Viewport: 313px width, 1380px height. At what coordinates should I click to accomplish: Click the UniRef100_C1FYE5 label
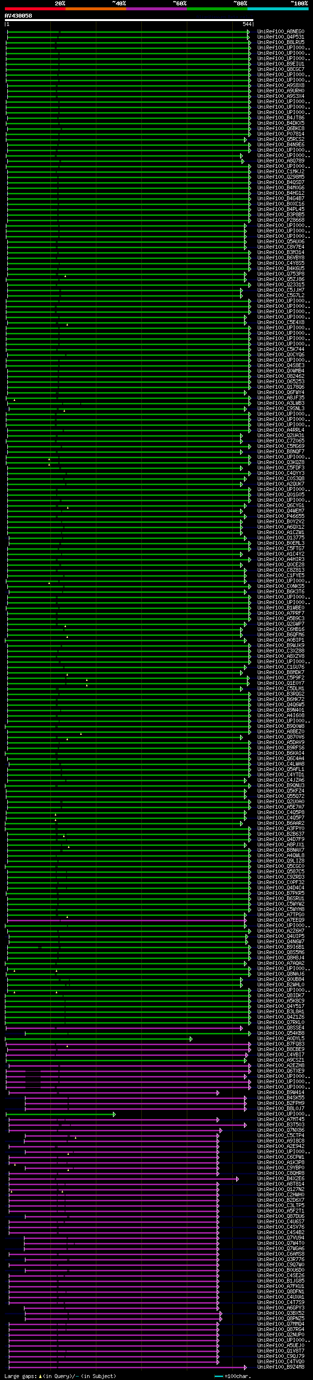coord(281,575)
